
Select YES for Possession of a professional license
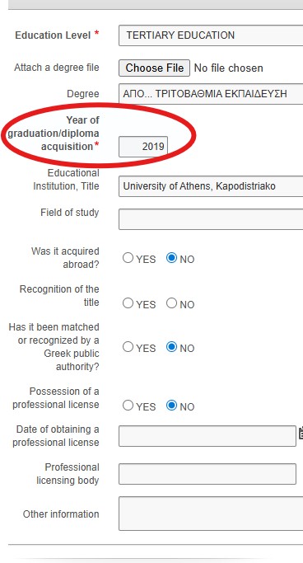click(x=128, y=406)
